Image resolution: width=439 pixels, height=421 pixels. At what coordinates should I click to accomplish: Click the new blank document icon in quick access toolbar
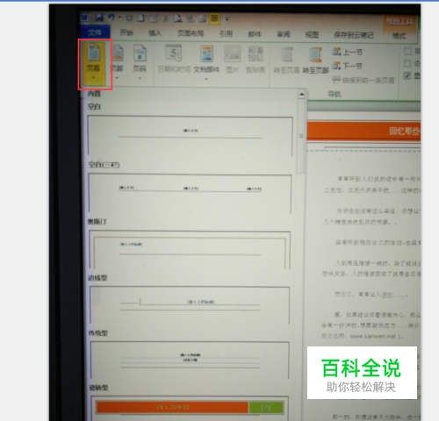tap(141, 18)
